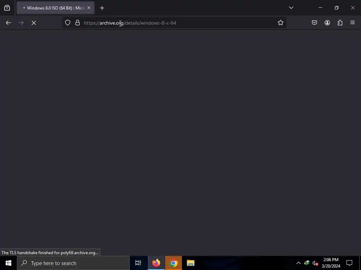361x270 pixels.
Task: Open Task View on taskbar
Action: point(138,263)
